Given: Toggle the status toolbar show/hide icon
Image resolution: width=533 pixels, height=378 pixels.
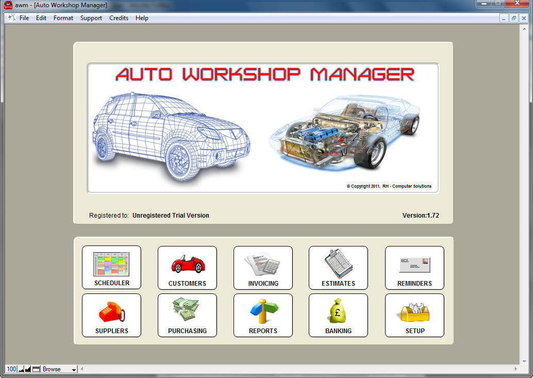Looking at the screenshot, I should click(36, 369).
